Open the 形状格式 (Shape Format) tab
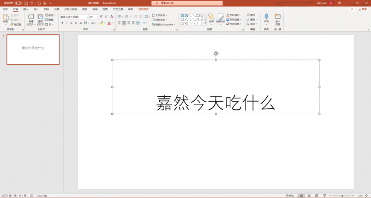This screenshot has width=371, height=198. point(143,9)
